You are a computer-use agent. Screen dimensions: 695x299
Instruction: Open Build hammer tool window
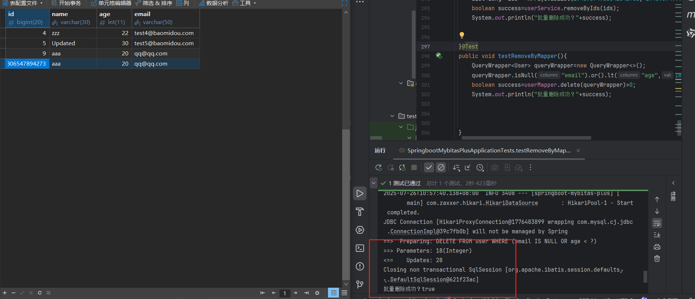360,211
